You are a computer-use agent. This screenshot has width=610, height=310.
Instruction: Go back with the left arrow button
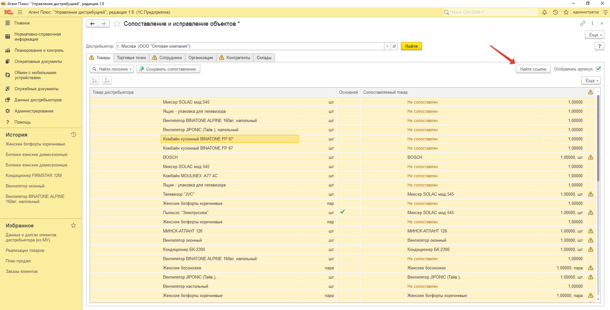pyautogui.click(x=92, y=24)
